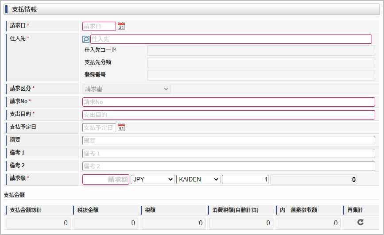Click the 支払金額総計 value field
The image size is (384, 235).
39,223
